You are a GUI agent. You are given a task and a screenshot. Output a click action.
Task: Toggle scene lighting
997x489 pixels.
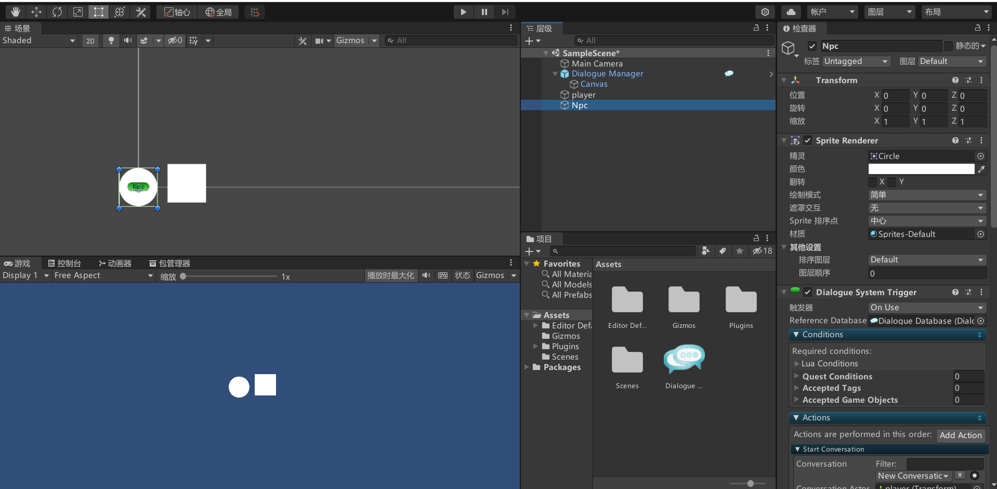point(111,41)
